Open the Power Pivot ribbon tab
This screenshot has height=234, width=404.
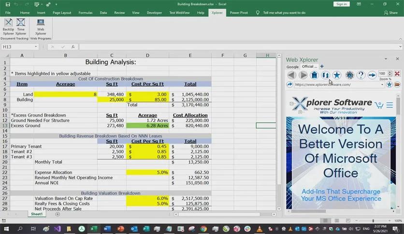tap(239, 13)
